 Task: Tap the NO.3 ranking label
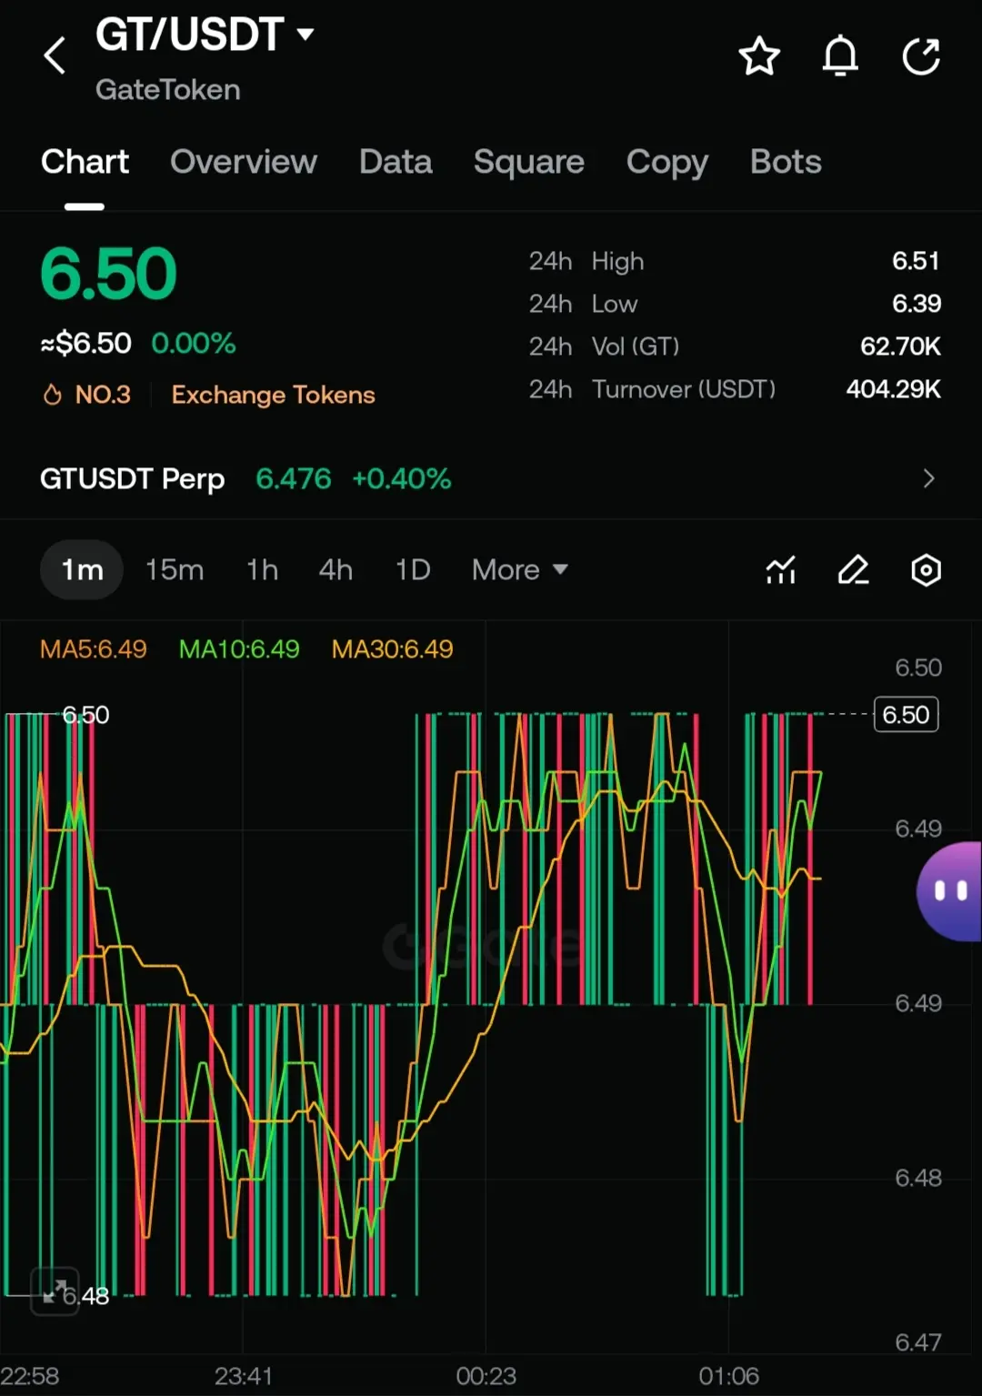coord(88,395)
